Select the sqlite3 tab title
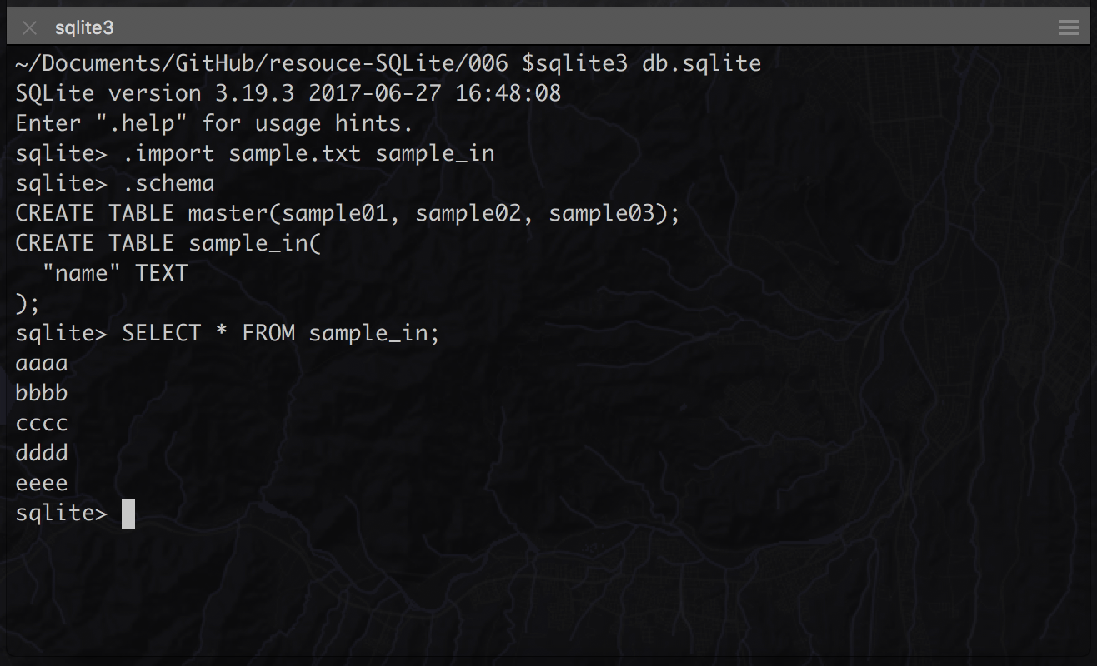 84,28
